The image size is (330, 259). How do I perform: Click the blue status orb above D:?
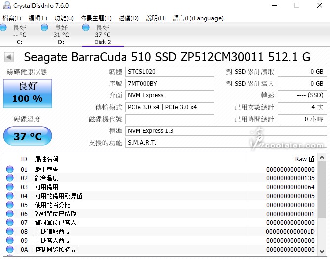(x=44, y=27)
